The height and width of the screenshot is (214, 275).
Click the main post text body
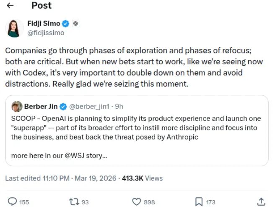[x=134, y=67]
